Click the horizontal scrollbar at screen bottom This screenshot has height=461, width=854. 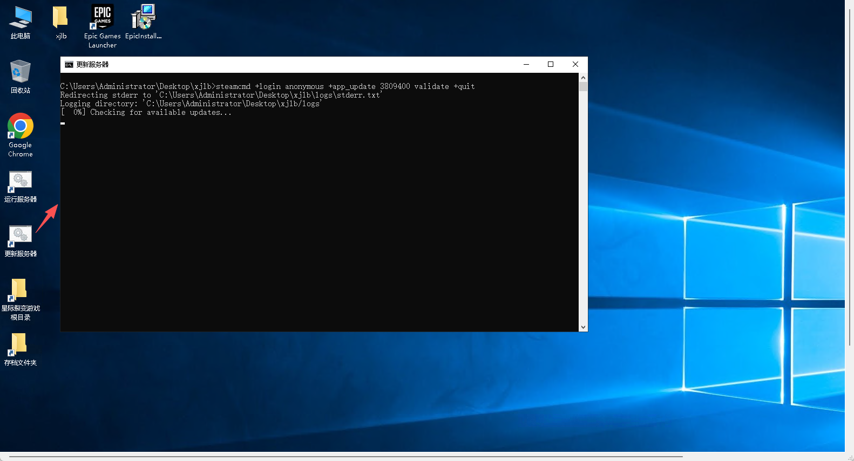pyautogui.click(x=345, y=457)
